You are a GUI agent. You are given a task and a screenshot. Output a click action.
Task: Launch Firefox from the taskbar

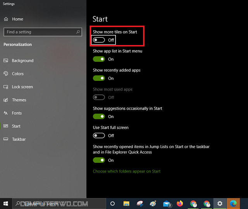180,204
